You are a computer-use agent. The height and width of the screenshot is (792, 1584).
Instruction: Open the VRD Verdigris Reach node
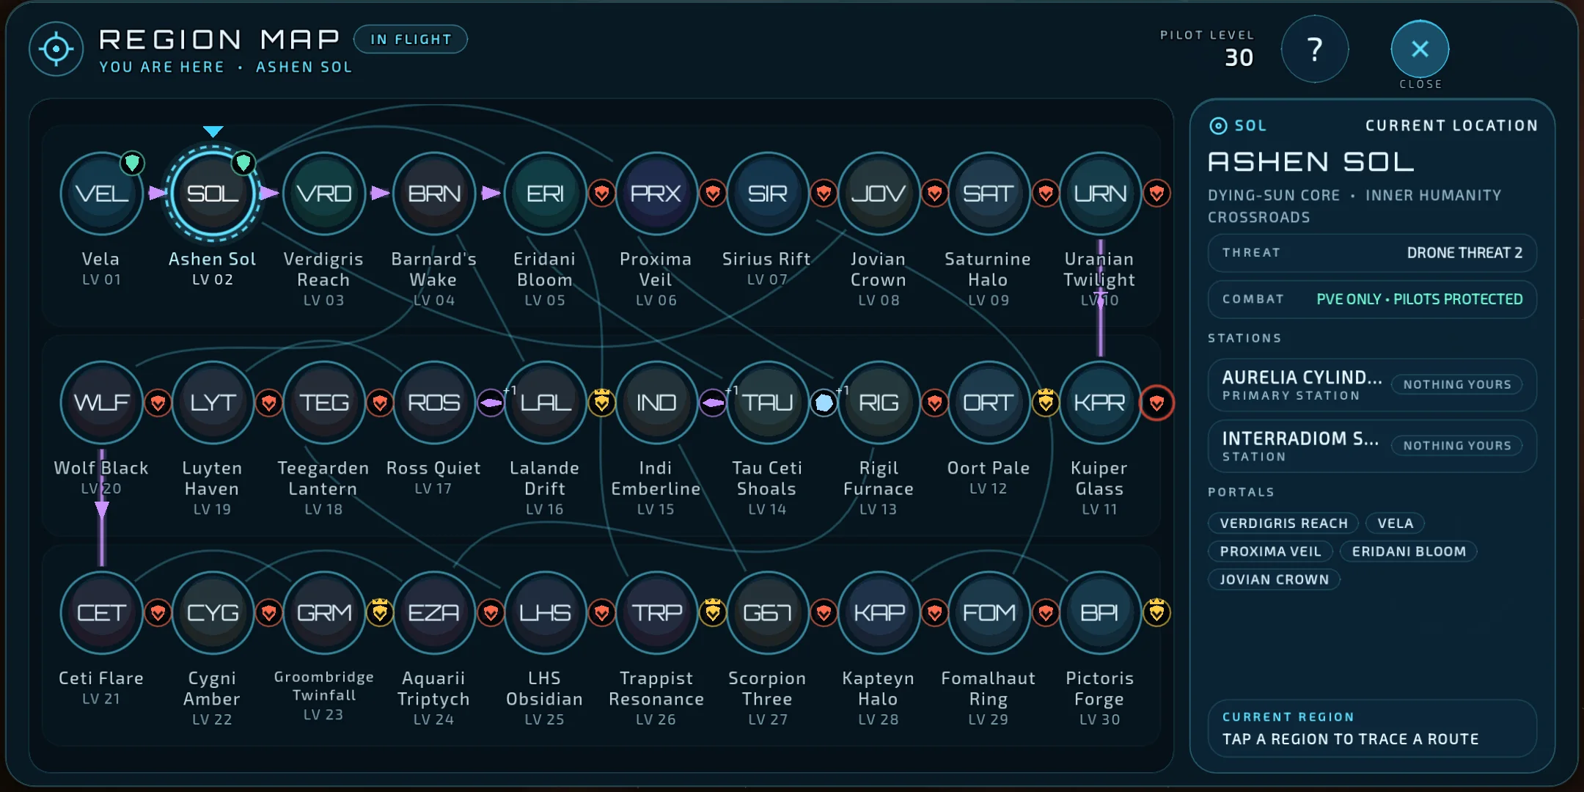point(324,194)
